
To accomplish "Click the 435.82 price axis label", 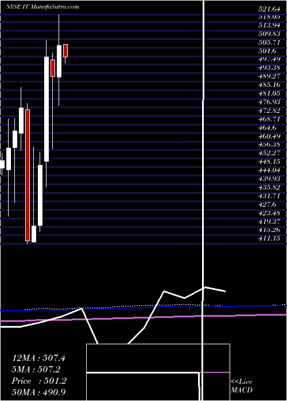I will tap(269, 187).
